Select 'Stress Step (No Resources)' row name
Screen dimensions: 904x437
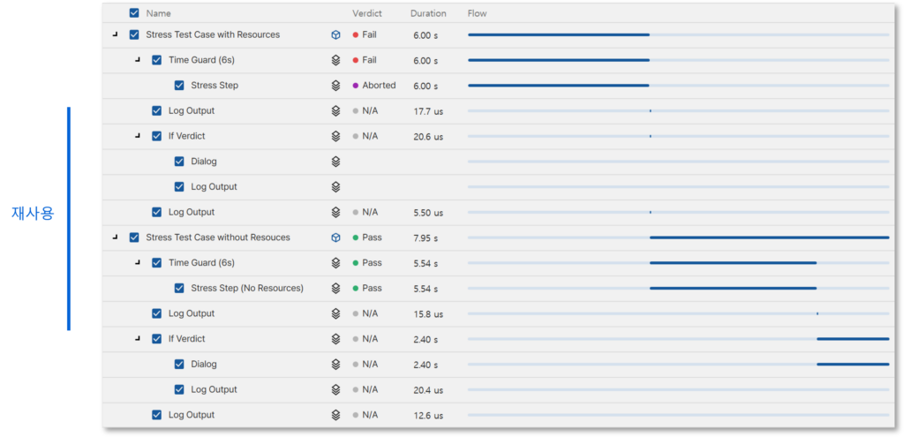tap(247, 289)
